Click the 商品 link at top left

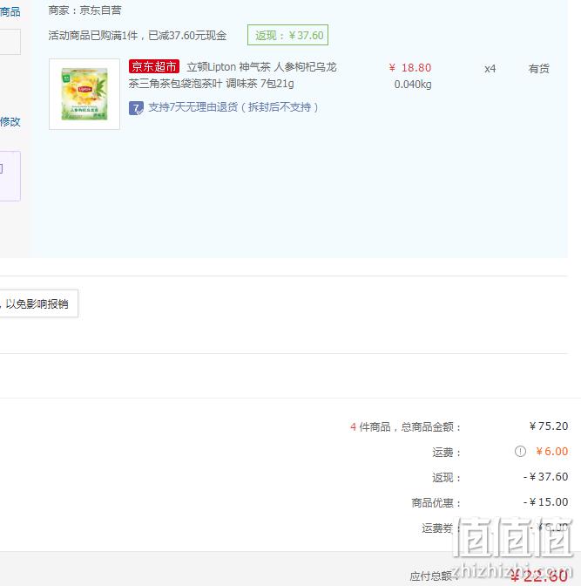pyautogui.click(x=10, y=11)
